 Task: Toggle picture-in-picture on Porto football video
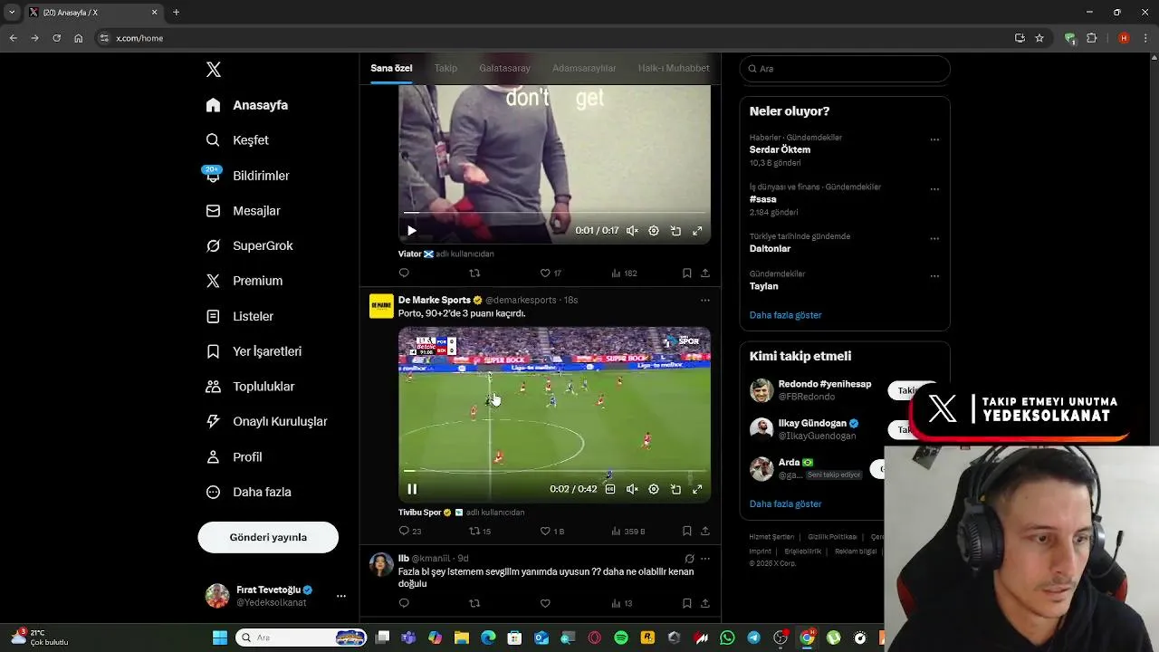point(675,489)
